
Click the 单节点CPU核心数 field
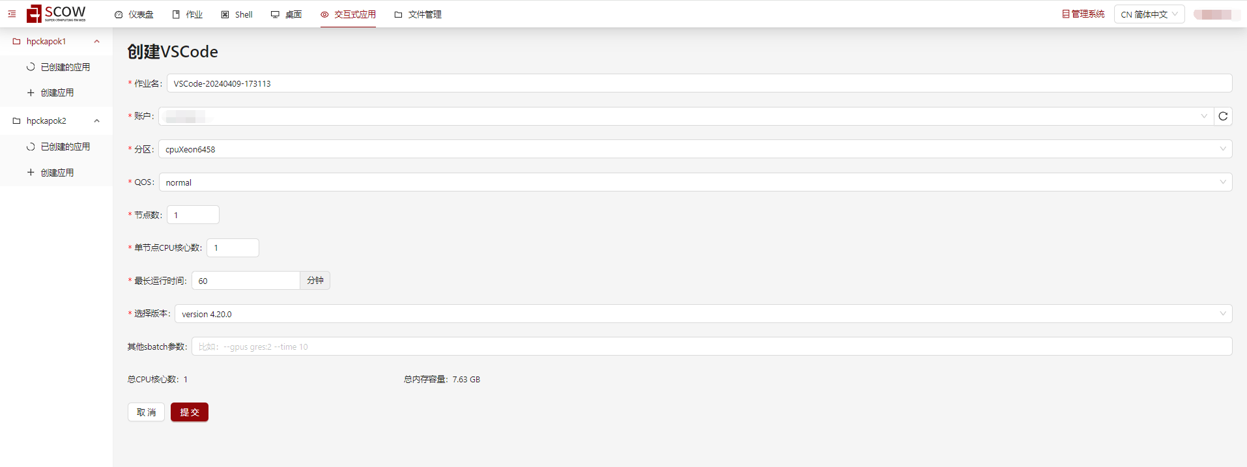[x=233, y=248]
